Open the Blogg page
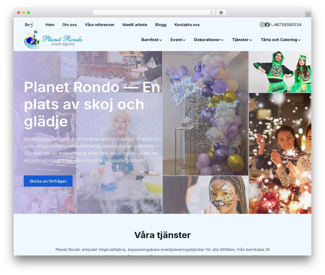The width and height of the screenshot is (325, 275). pos(161,25)
